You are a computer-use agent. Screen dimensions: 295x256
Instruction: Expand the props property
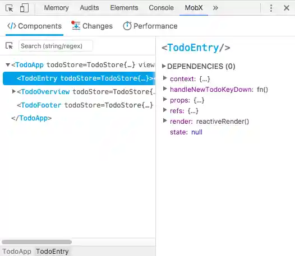tap(165, 99)
